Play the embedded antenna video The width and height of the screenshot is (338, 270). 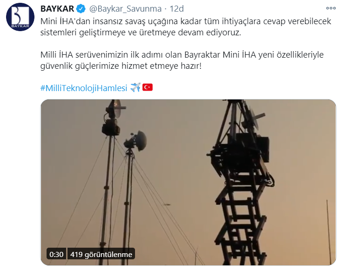(188, 182)
